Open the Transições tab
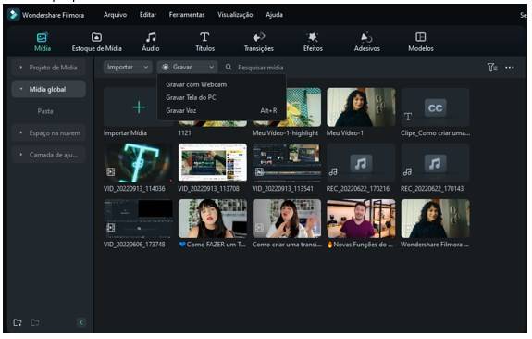 point(259,42)
